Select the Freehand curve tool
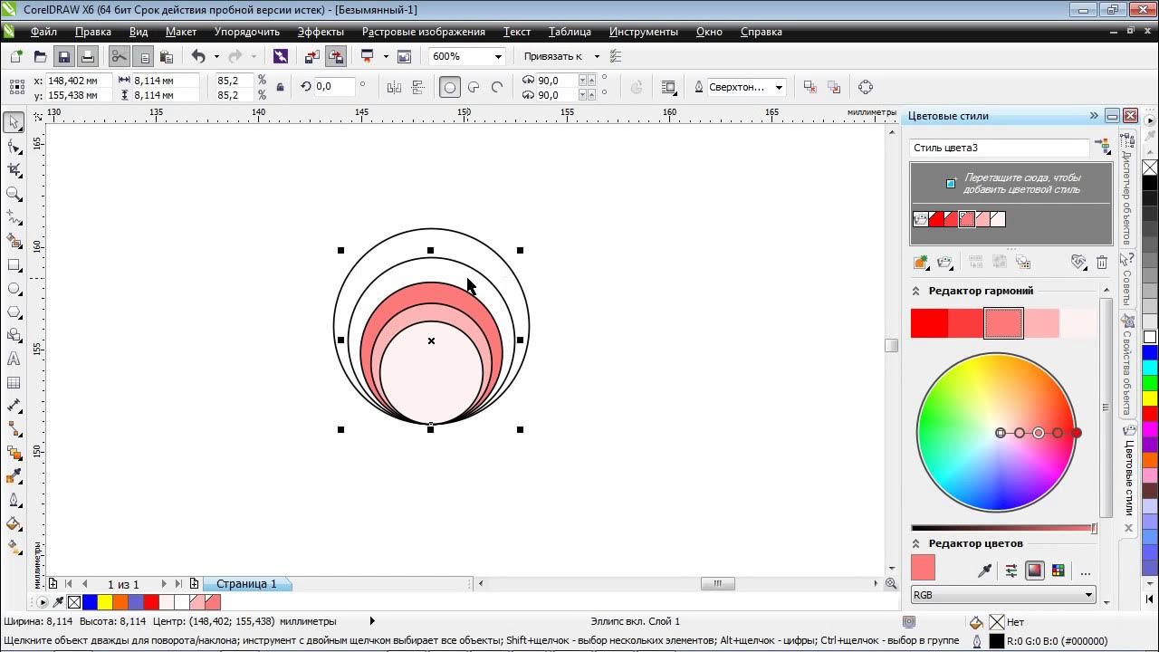 [x=14, y=217]
